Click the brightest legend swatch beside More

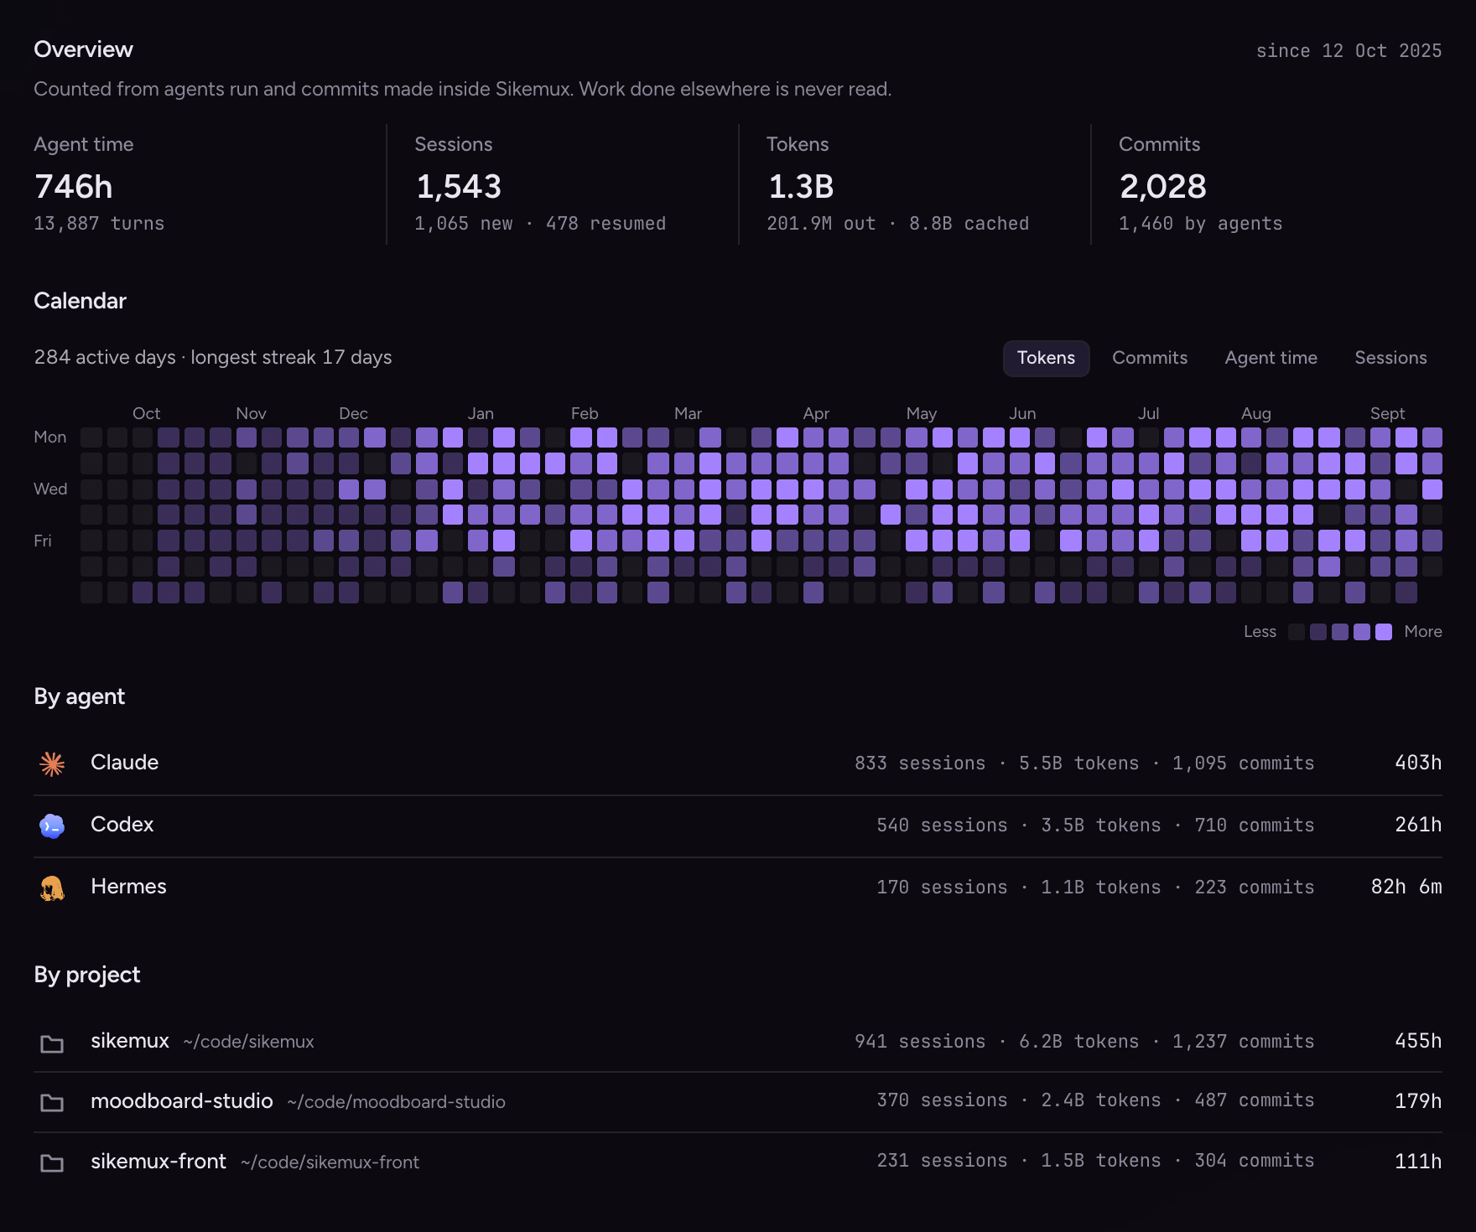tap(1384, 632)
